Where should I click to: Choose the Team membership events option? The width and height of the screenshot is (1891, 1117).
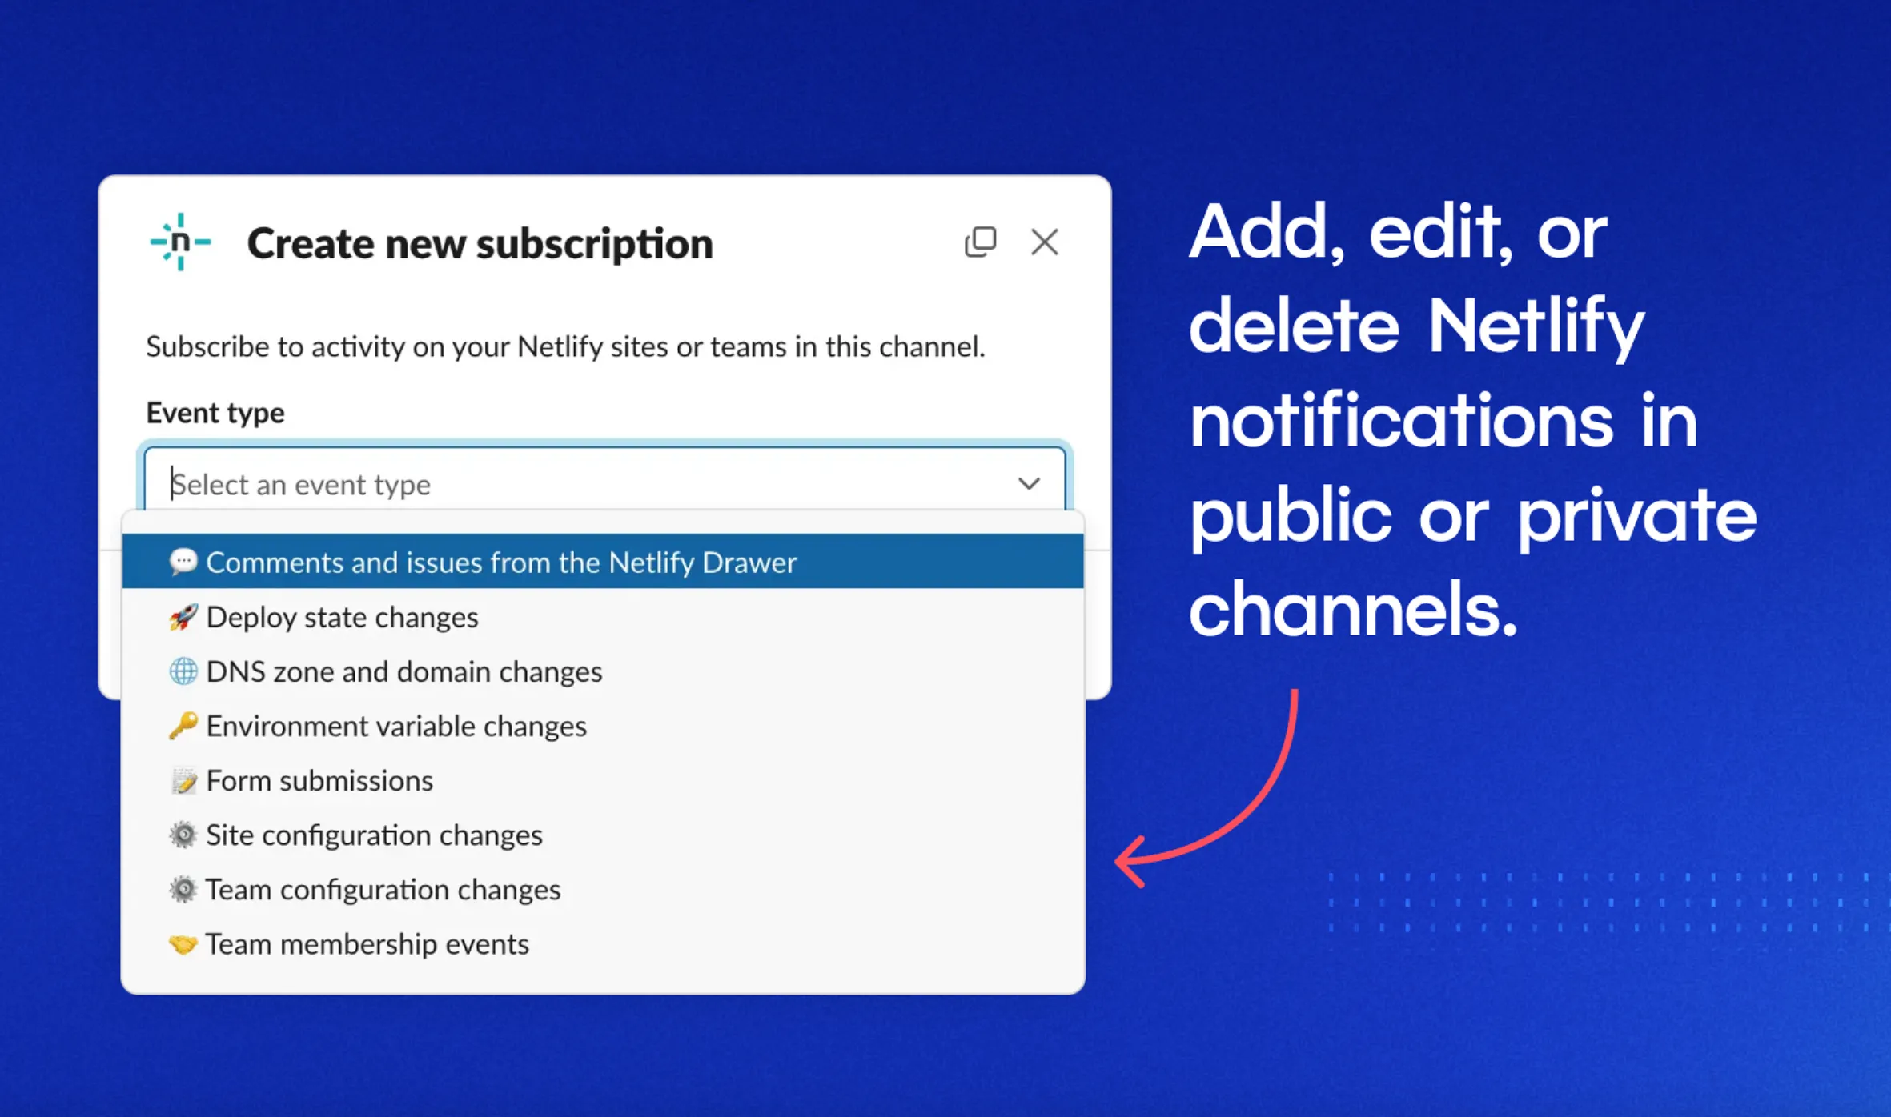coord(367,943)
